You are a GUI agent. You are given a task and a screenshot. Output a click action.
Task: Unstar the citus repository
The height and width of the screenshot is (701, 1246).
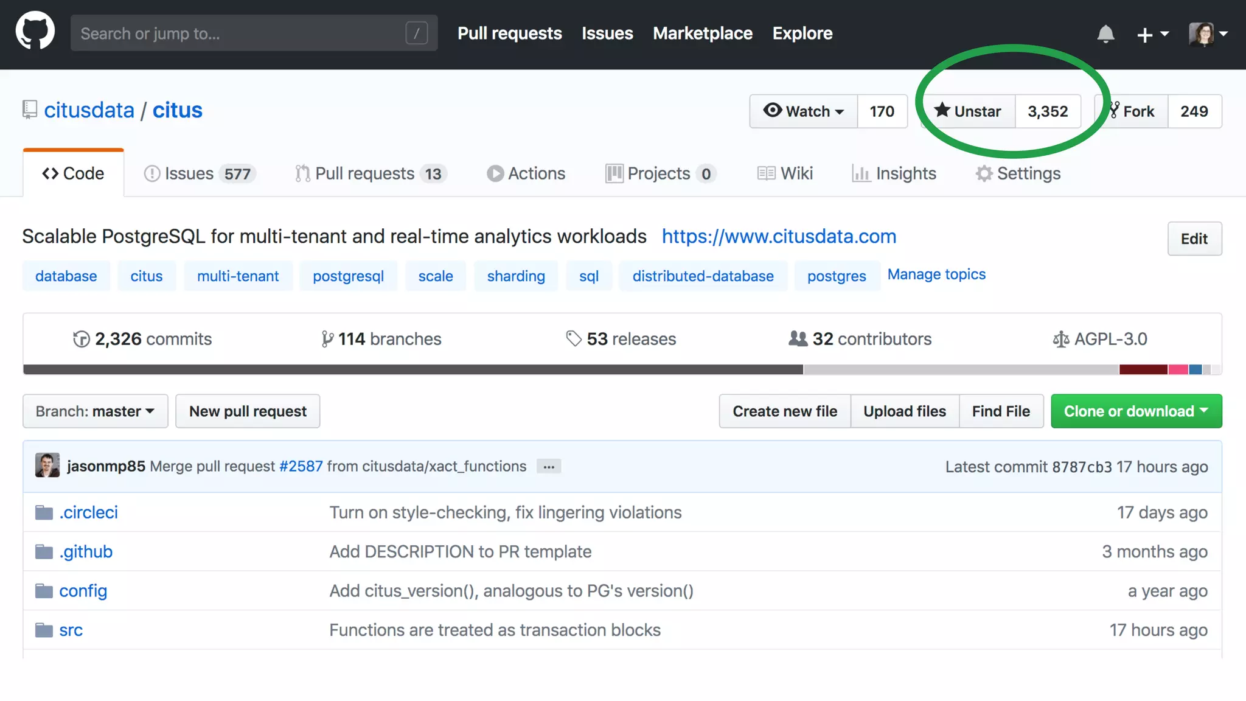pyautogui.click(x=968, y=111)
